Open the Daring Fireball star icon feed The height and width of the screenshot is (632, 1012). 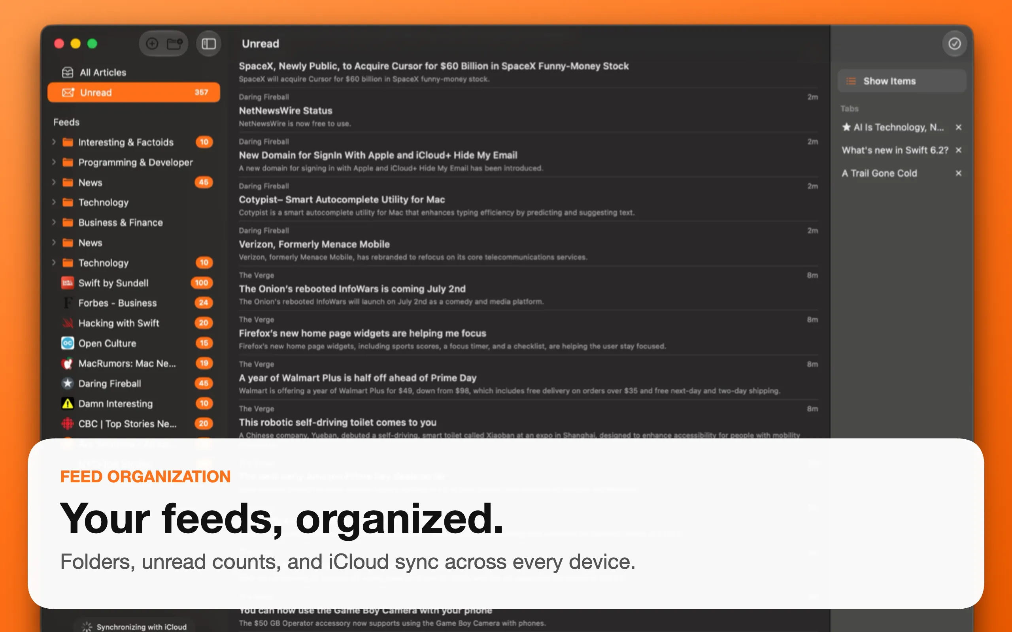pyautogui.click(x=67, y=383)
